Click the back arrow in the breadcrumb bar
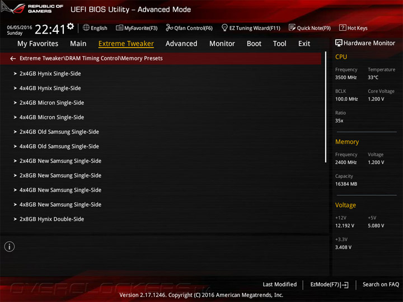Screen dimensions: 403x302 13,59
